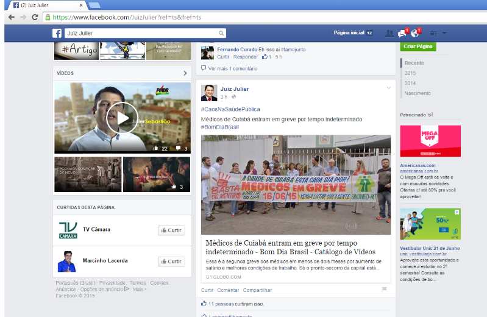Click browser forward arrow
The height and width of the screenshot is (317, 487).
point(23,17)
